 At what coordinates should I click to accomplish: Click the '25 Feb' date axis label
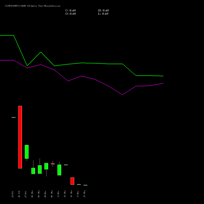tap(13, 194)
